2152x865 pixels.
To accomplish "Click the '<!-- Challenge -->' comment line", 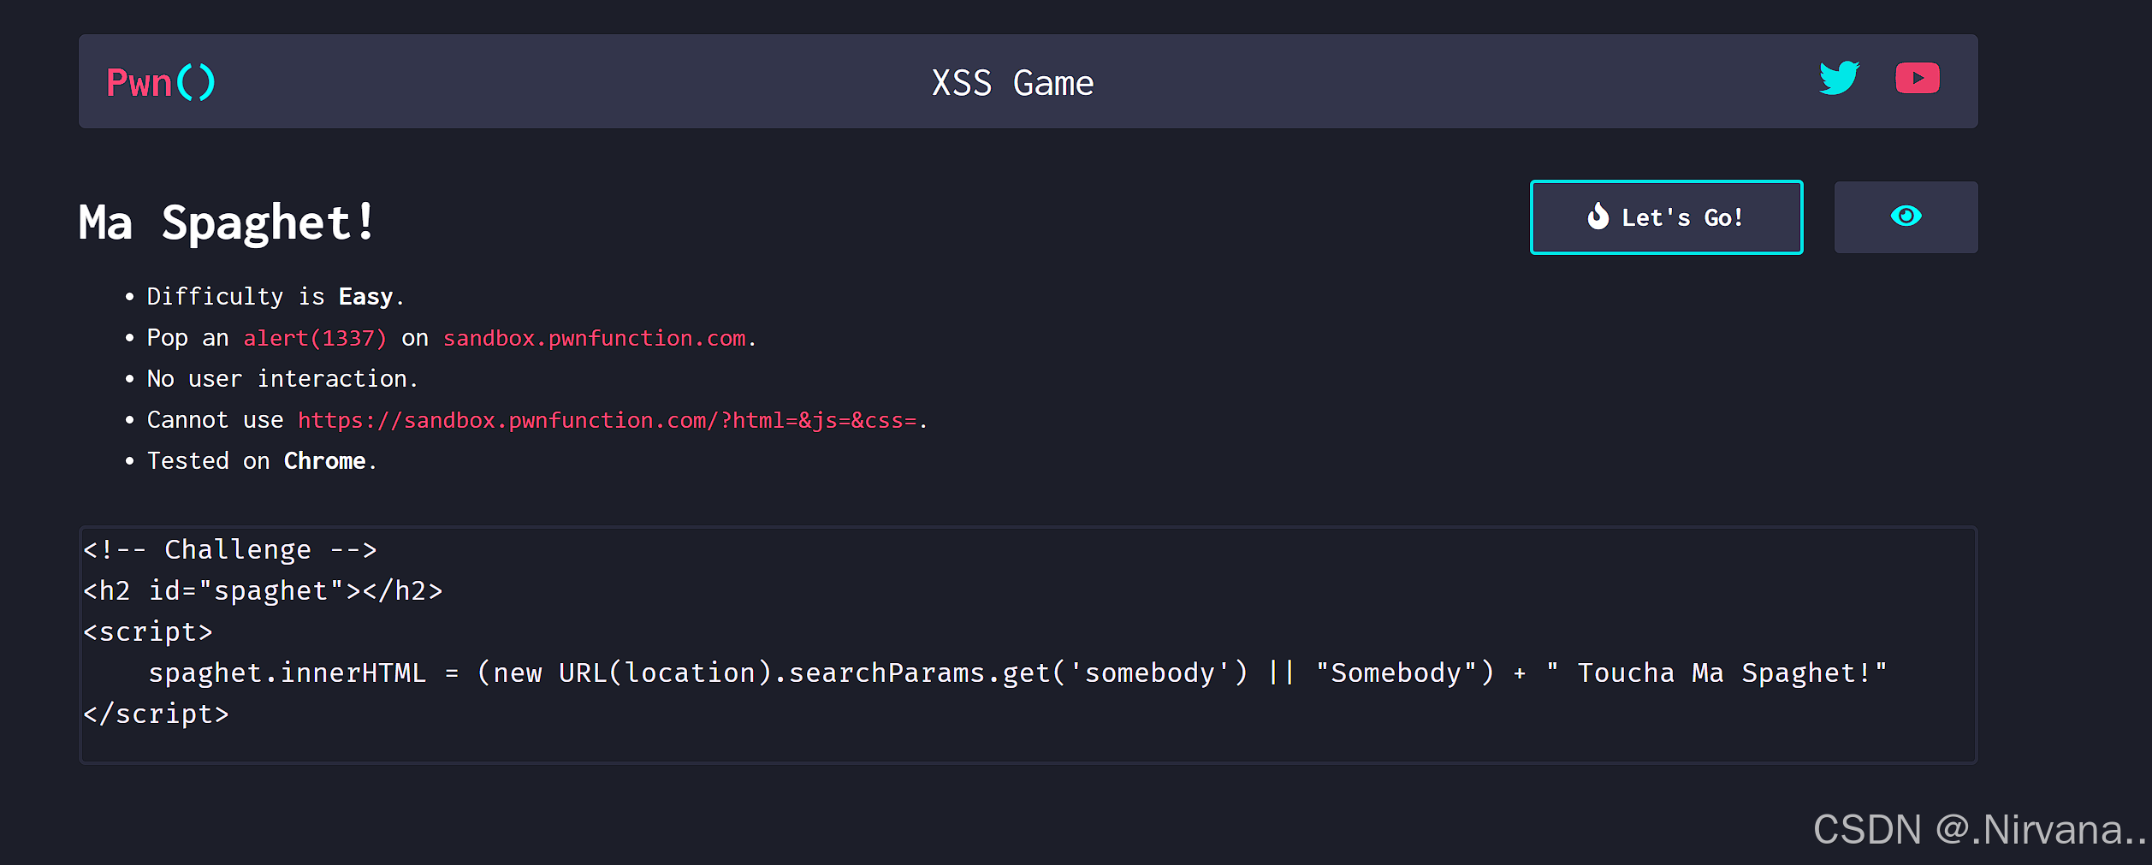I will (230, 549).
